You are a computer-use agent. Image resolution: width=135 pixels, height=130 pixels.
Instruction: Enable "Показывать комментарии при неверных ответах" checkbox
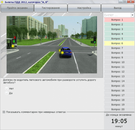(4, 112)
